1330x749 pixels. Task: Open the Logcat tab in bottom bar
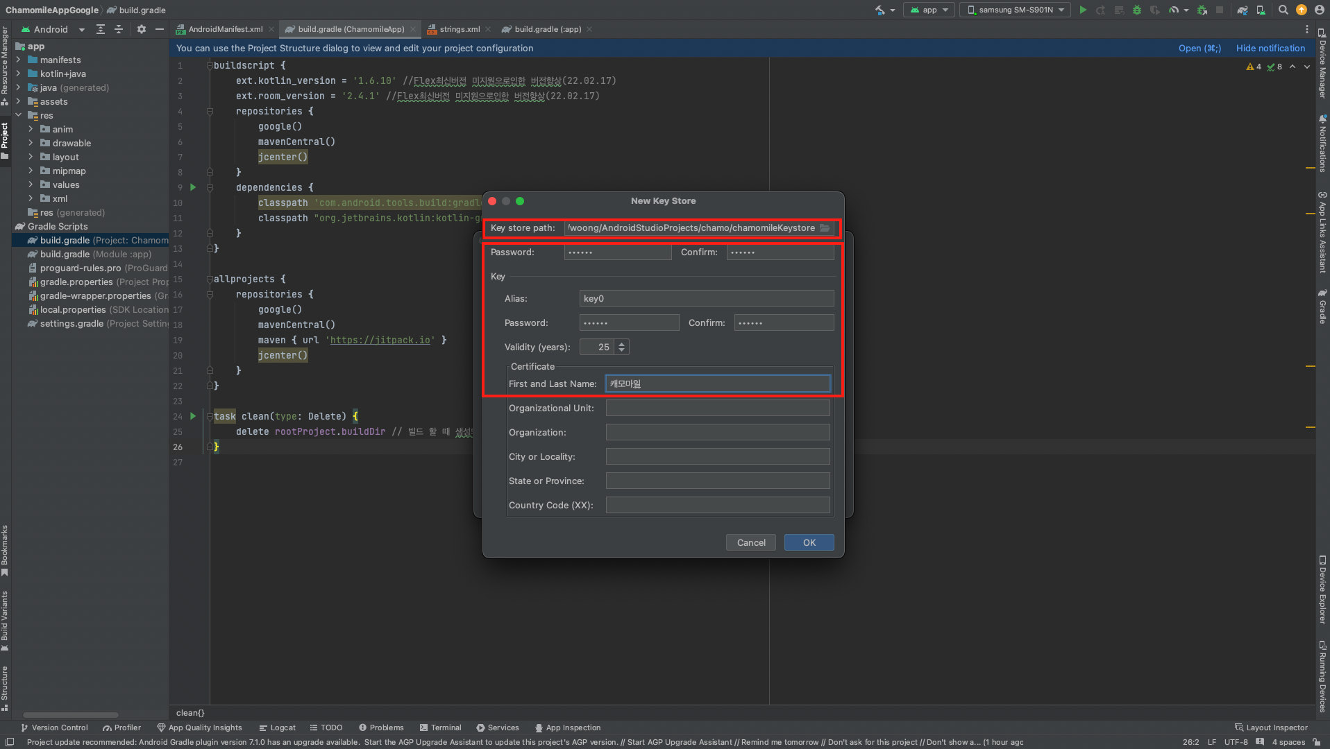coord(277,728)
